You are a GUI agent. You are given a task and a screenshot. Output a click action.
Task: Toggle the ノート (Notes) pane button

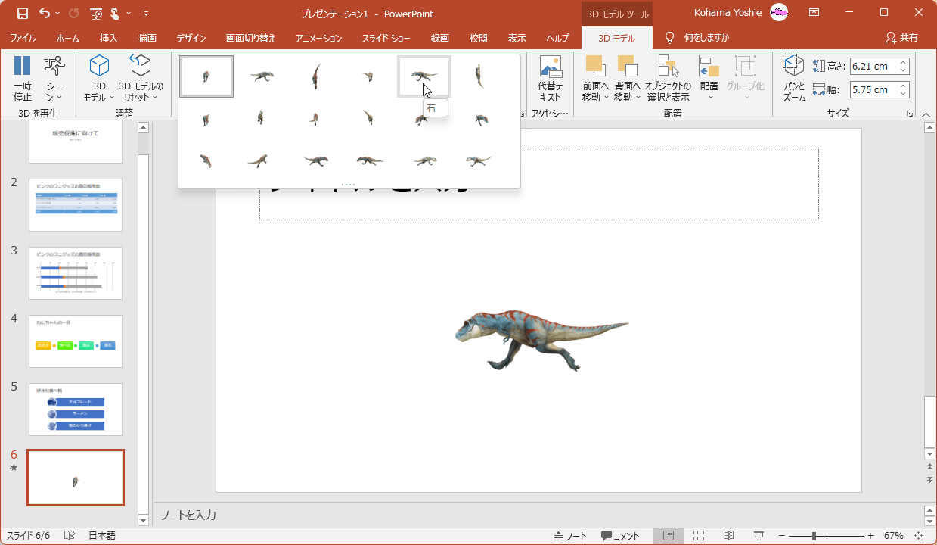[x=570, y=536]
